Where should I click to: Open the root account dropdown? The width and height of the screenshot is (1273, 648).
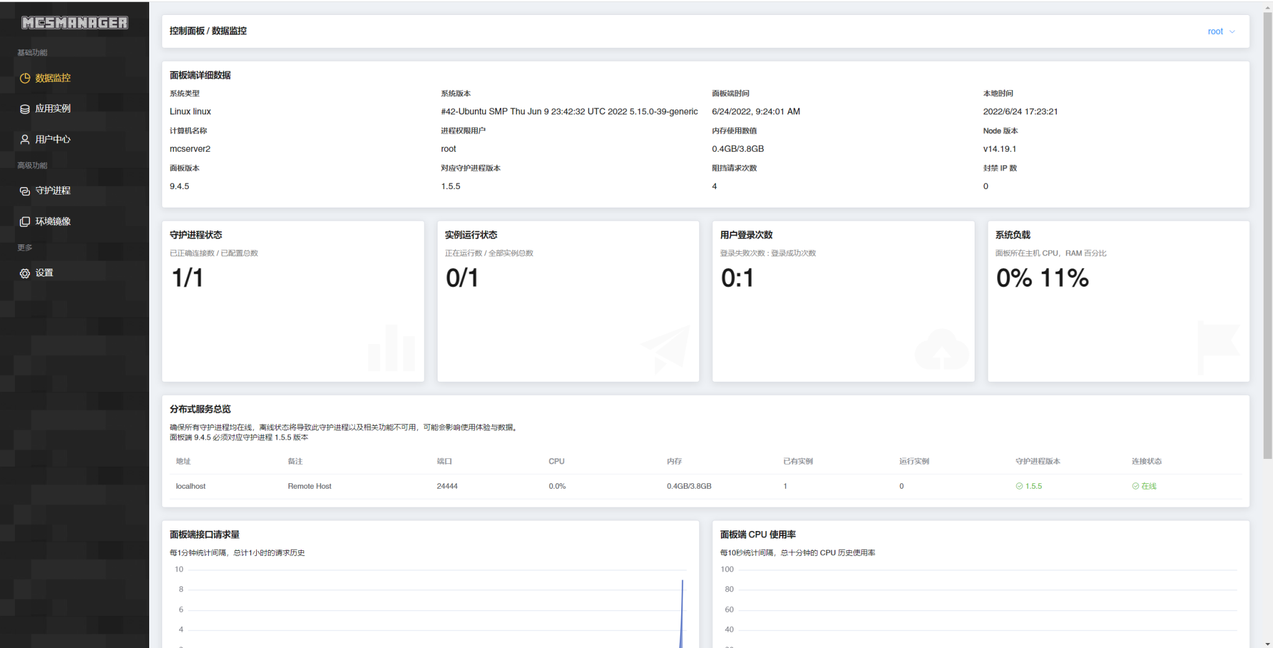click(1221, 31)
